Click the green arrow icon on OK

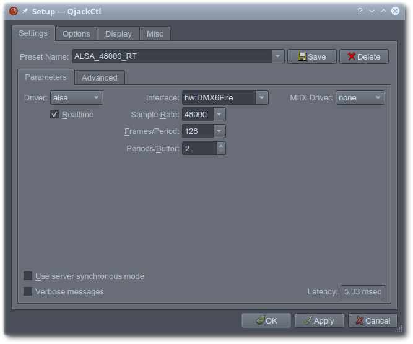click(260, 320)
